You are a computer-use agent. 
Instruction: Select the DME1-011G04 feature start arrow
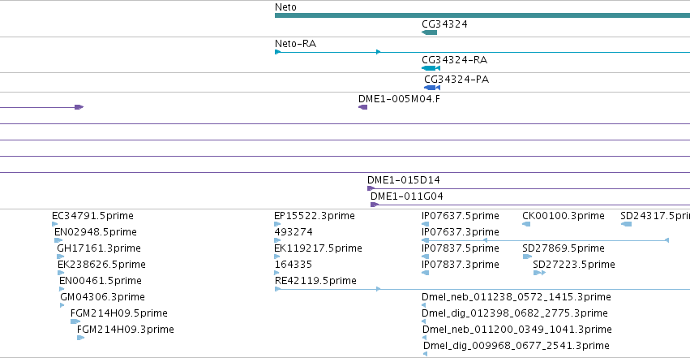[x=375, y=205]
